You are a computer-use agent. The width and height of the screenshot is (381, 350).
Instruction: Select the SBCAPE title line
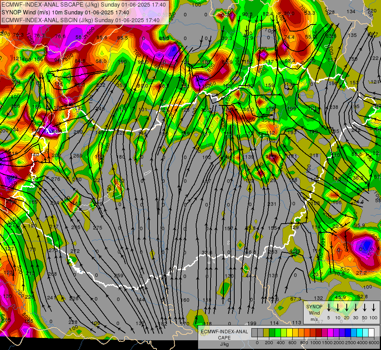tap(84, 5)
